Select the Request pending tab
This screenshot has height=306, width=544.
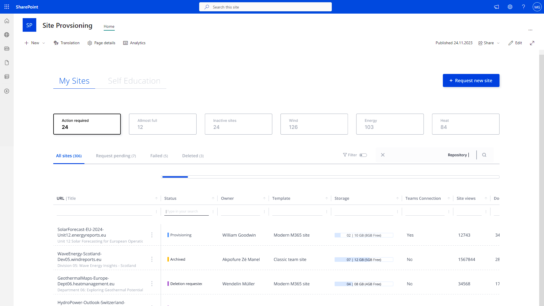116,156
